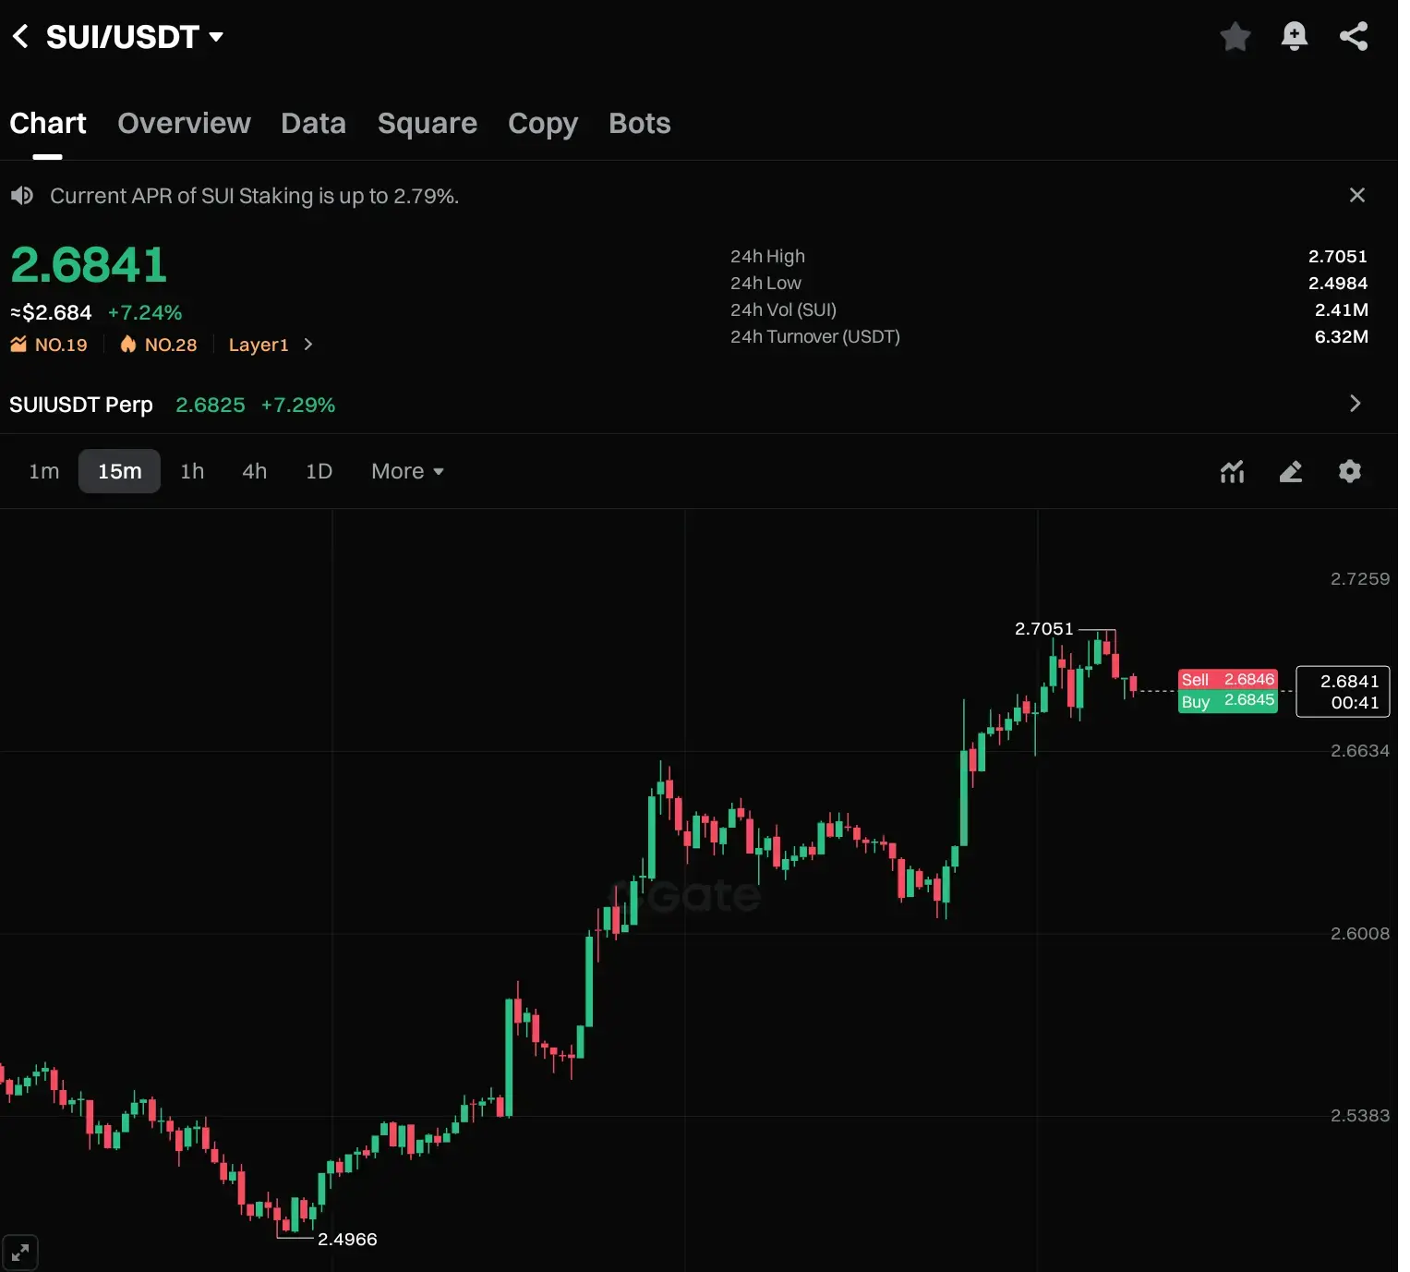Switch to the Square tab
The image size is (1410, 1272).
click(x=427, y=124)
